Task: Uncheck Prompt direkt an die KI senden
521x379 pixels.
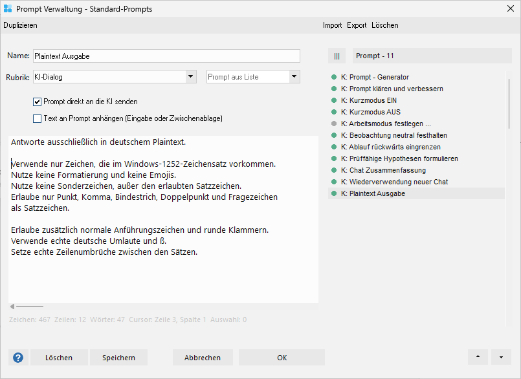Action: point(37,102)
